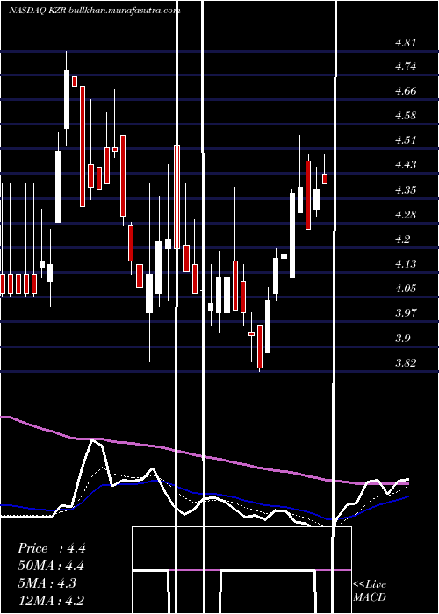Screen dimensions: 439x614
Task: Click the 50MA : 4.4 readout
Action: coord(51,566)
